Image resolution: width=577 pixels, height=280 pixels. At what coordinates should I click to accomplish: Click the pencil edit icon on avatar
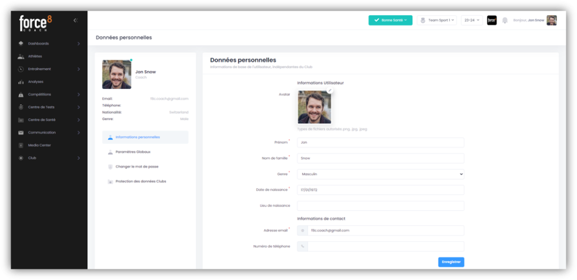(x=330, y=90)
